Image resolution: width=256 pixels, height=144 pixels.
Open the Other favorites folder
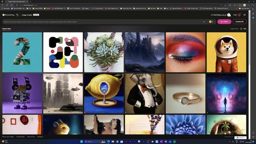244,8
